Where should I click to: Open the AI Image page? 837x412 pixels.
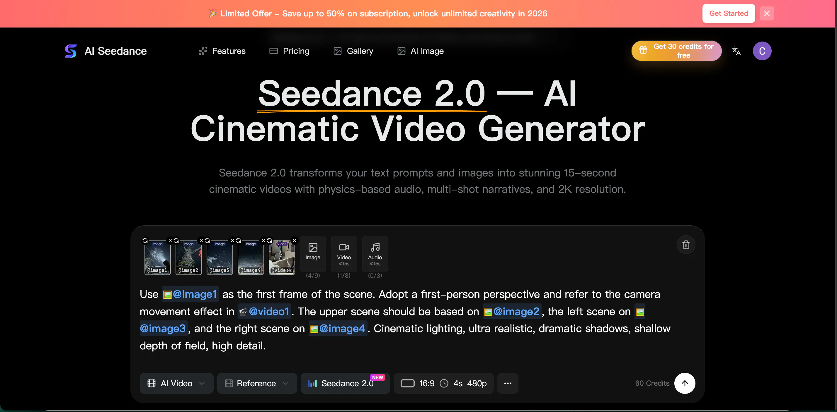pyautogui.click(x=421, y=51)
